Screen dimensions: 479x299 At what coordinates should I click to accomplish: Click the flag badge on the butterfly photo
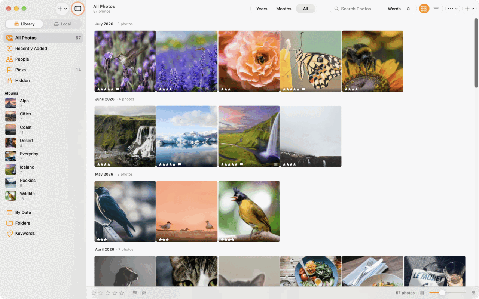click(303, 89)
